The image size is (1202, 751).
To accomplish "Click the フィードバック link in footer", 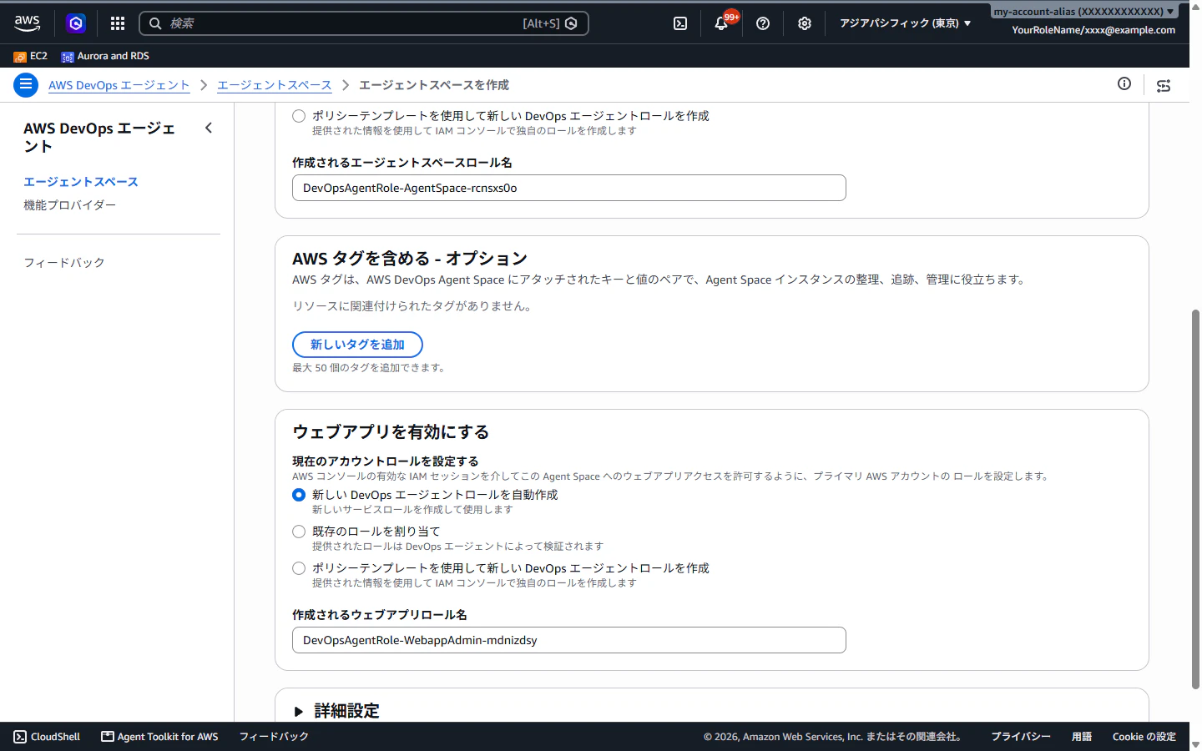I will pos(274,737).
